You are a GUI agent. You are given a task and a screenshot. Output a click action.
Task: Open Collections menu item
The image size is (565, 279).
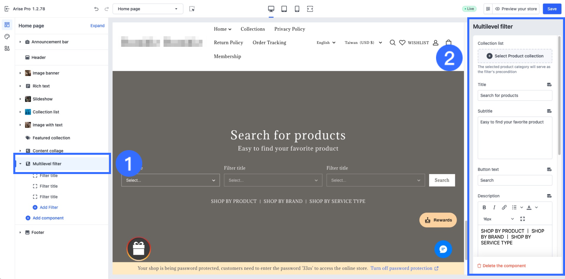coord(253,29)
